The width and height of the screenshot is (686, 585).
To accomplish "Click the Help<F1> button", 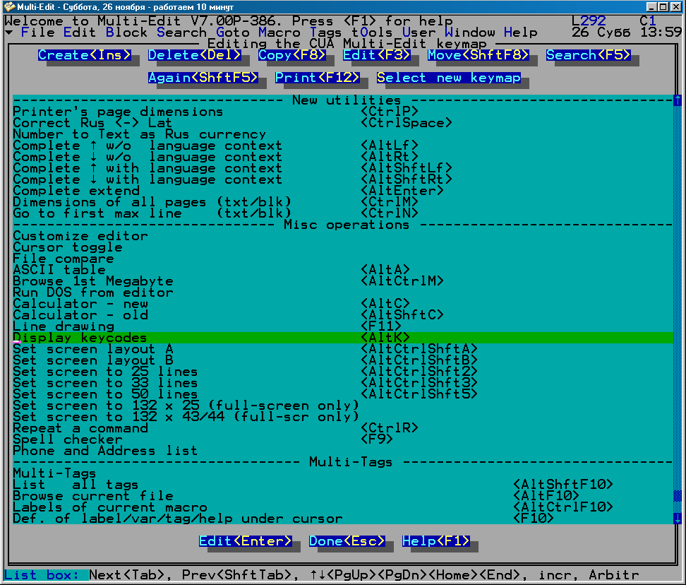I will coord(435,541).
